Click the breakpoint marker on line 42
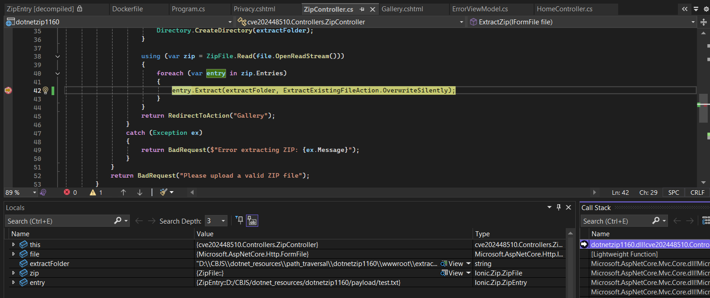This screenshot has width=710, height=298. pyautogui.click(x=8, y=91)
